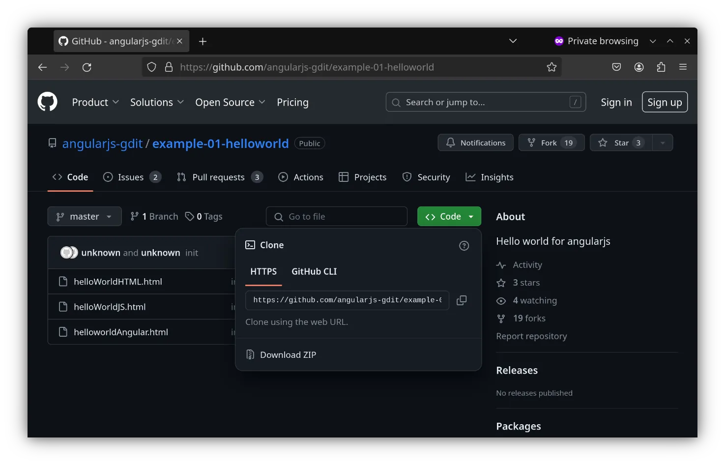Reload the page with the refresh icon
The image size is (725, 465).
[x=87, y=67]
